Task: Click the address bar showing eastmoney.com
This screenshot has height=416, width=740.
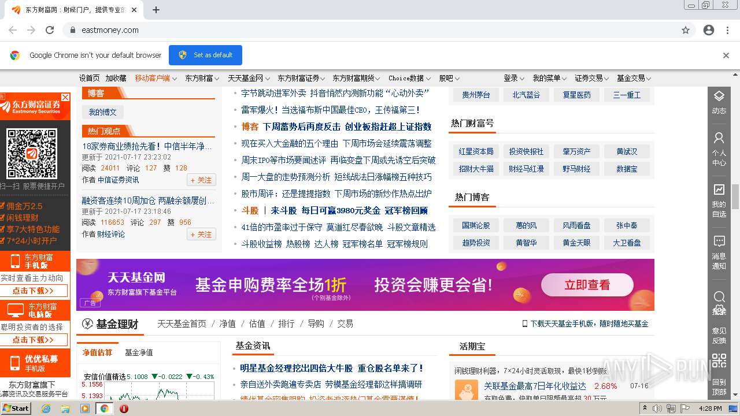Action: 370,30
